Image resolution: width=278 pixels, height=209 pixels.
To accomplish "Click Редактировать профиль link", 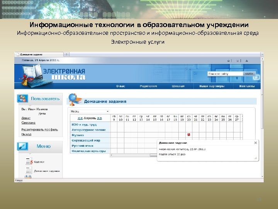I will 39,130.
